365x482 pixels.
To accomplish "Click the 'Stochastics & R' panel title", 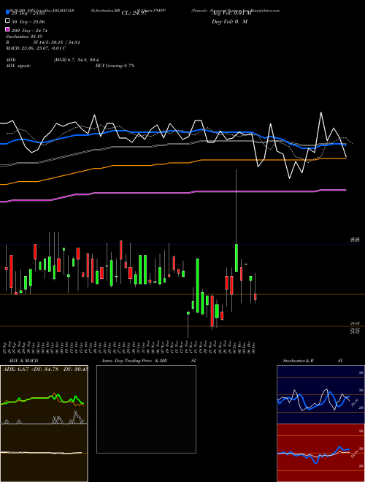I will 299,361.
